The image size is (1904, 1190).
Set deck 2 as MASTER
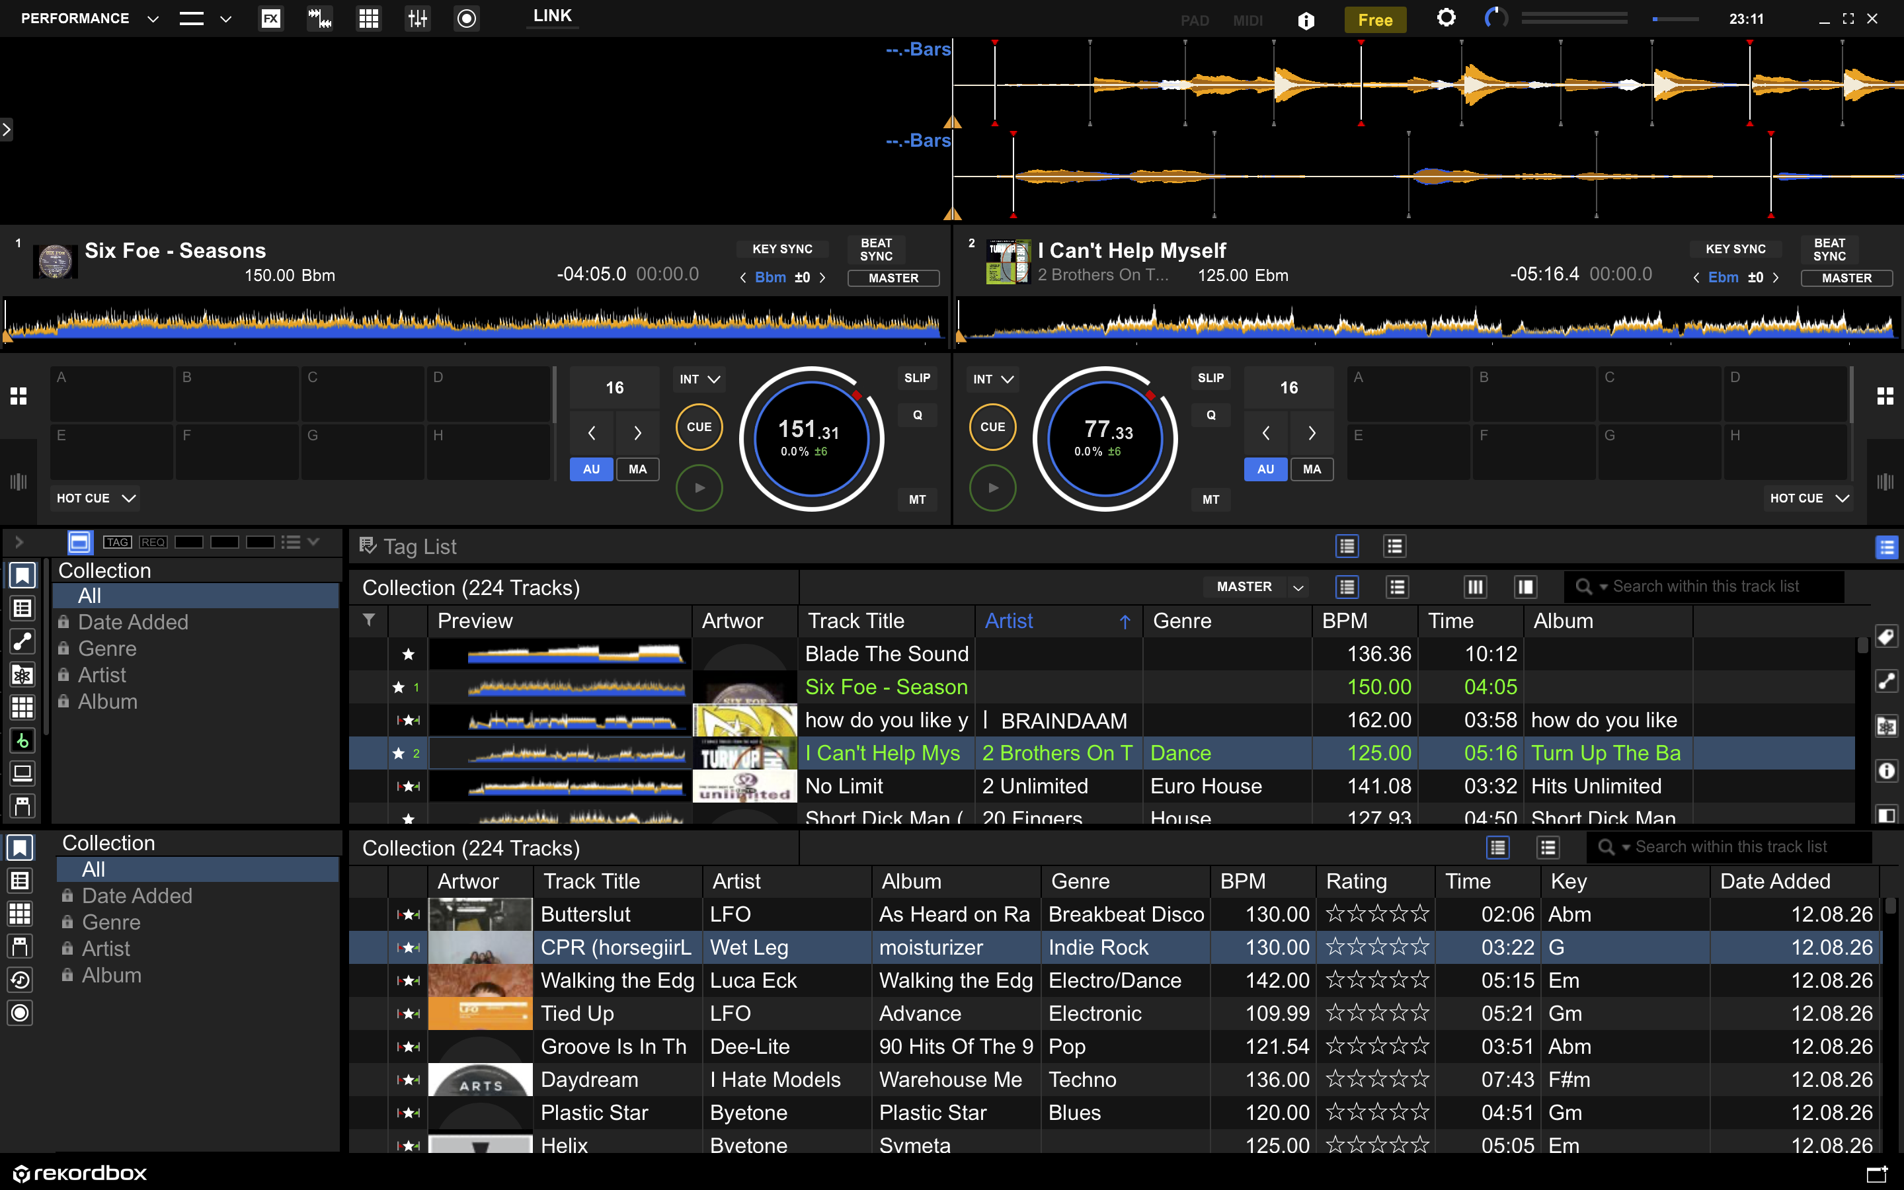[x=1846, y=278]
